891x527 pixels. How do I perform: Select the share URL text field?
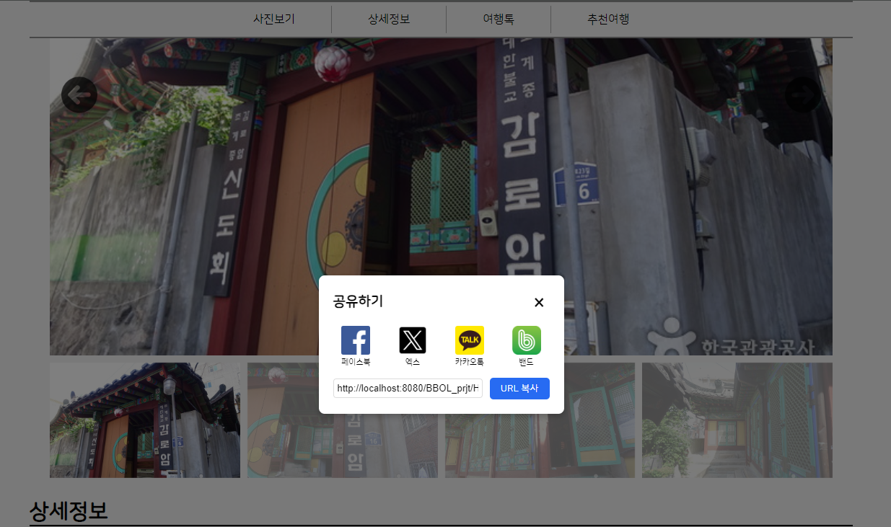[408, 389]
